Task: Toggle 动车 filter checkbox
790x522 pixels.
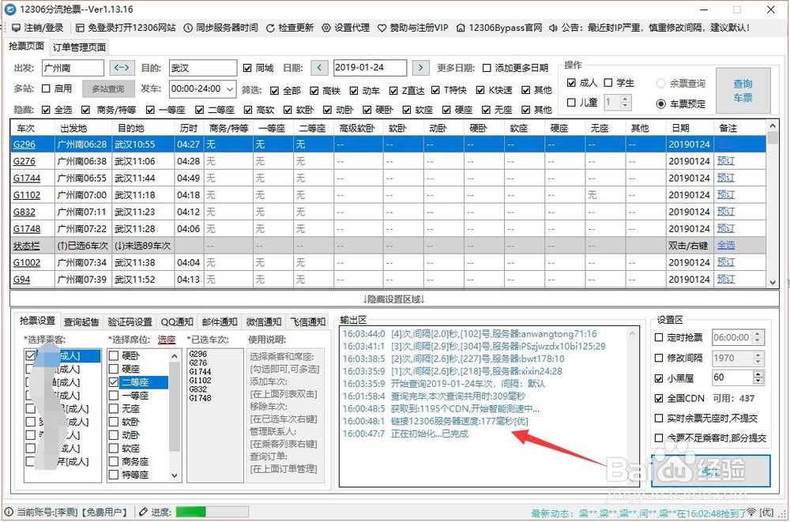Action: [x=354, y=91]
